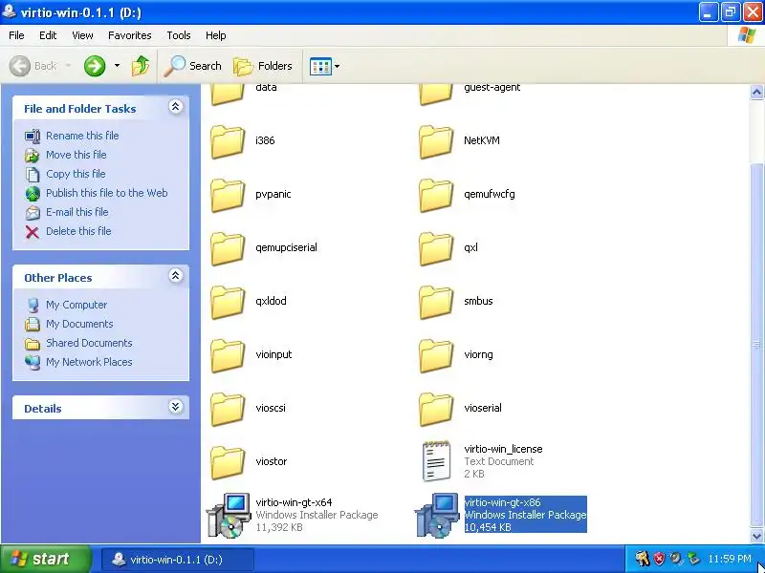This screenshot has height=573, width=765.
Task: Select the qxldod folder icon
Action: pos(228,302)
